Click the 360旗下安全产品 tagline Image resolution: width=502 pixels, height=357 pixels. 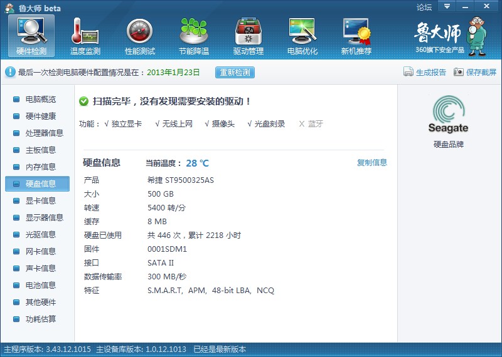[440, 50]
